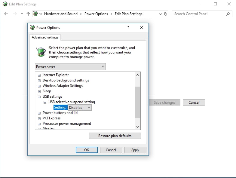Click the Up one level arrow

pos(28,14)
